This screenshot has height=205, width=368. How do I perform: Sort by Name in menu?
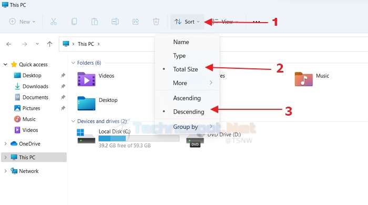(x=187, y=42)
